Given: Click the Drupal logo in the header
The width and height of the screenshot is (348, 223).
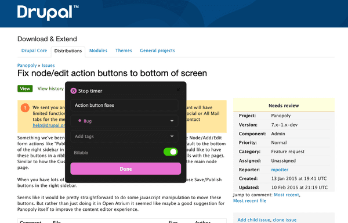Looking at the screenshot, I should [x=48, y=12].
